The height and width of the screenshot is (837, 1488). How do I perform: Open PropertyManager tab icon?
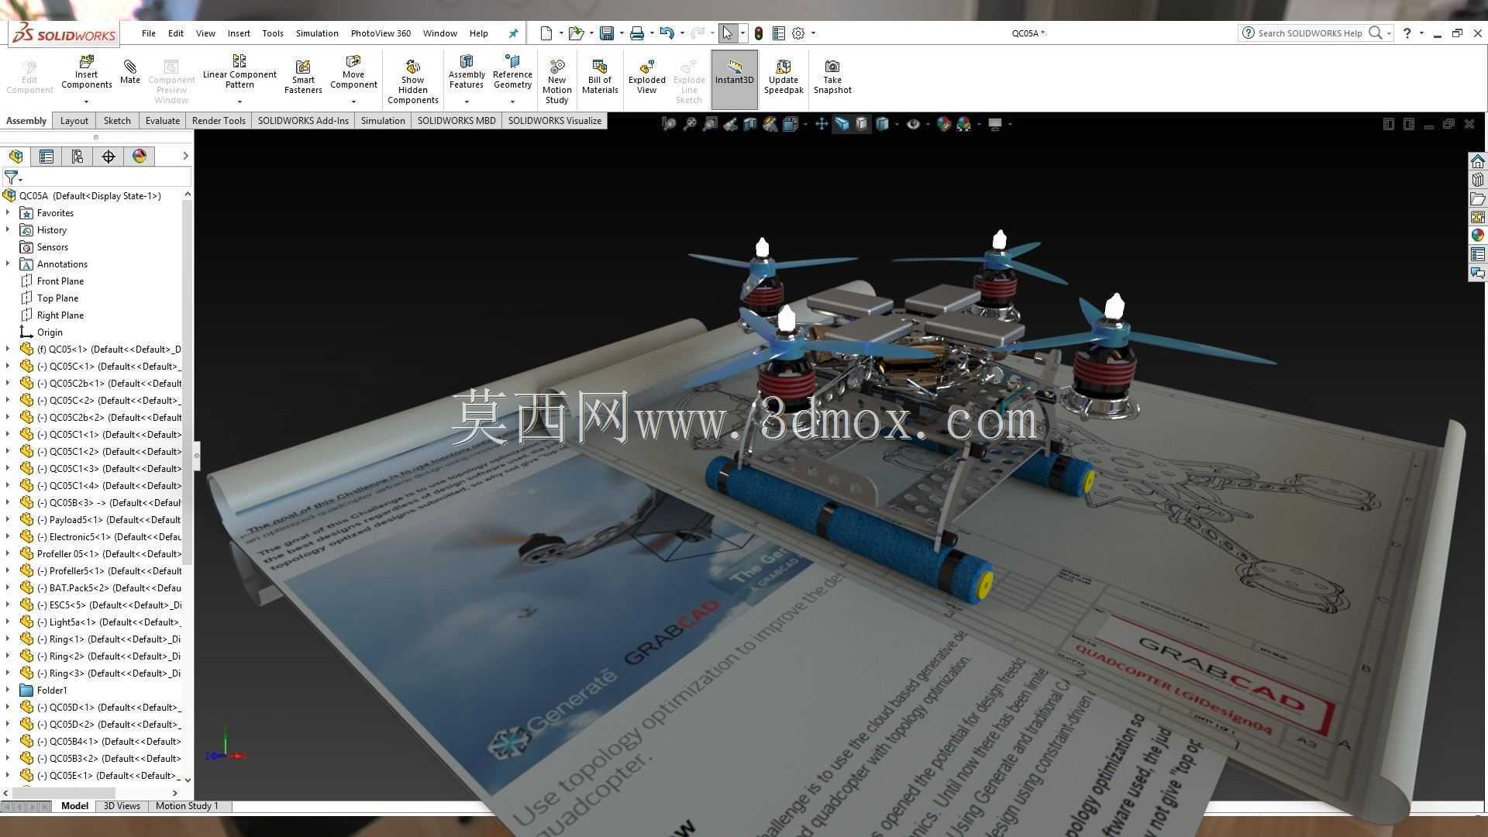(46, 157)
